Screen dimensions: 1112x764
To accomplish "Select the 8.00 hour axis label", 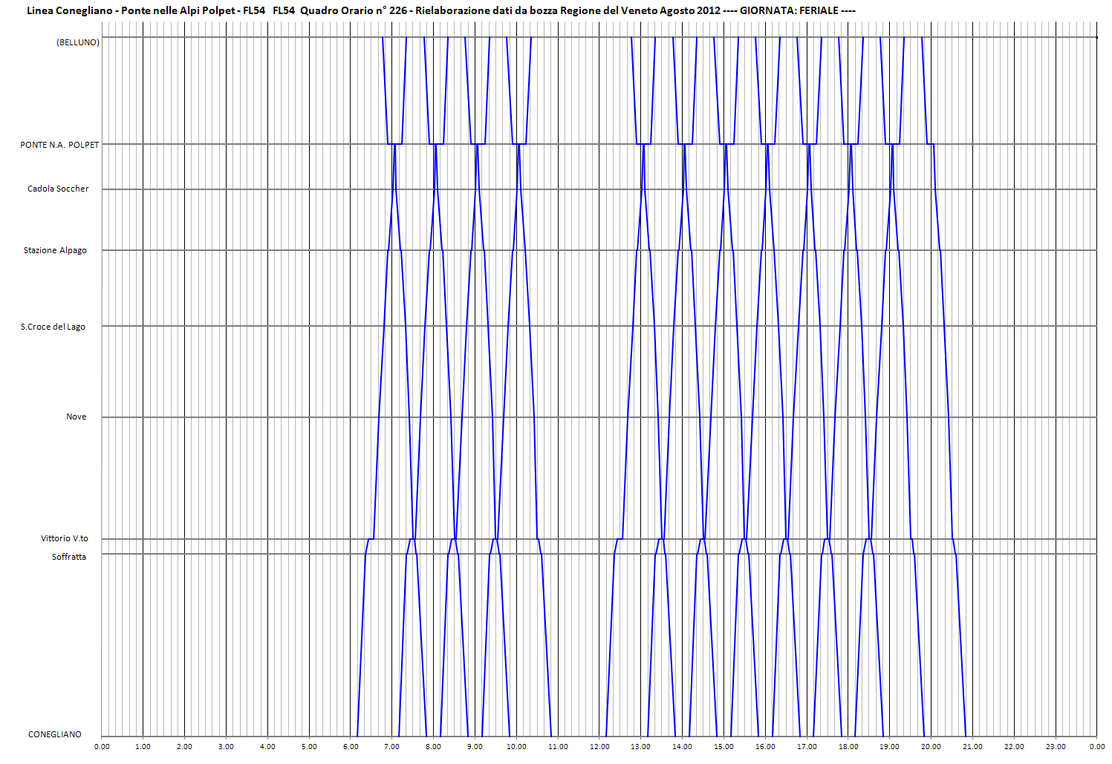I will (x=434, y=747).
